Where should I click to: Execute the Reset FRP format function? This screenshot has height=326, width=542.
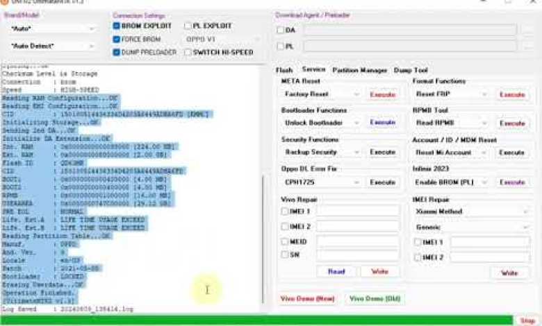pos(512,94)
